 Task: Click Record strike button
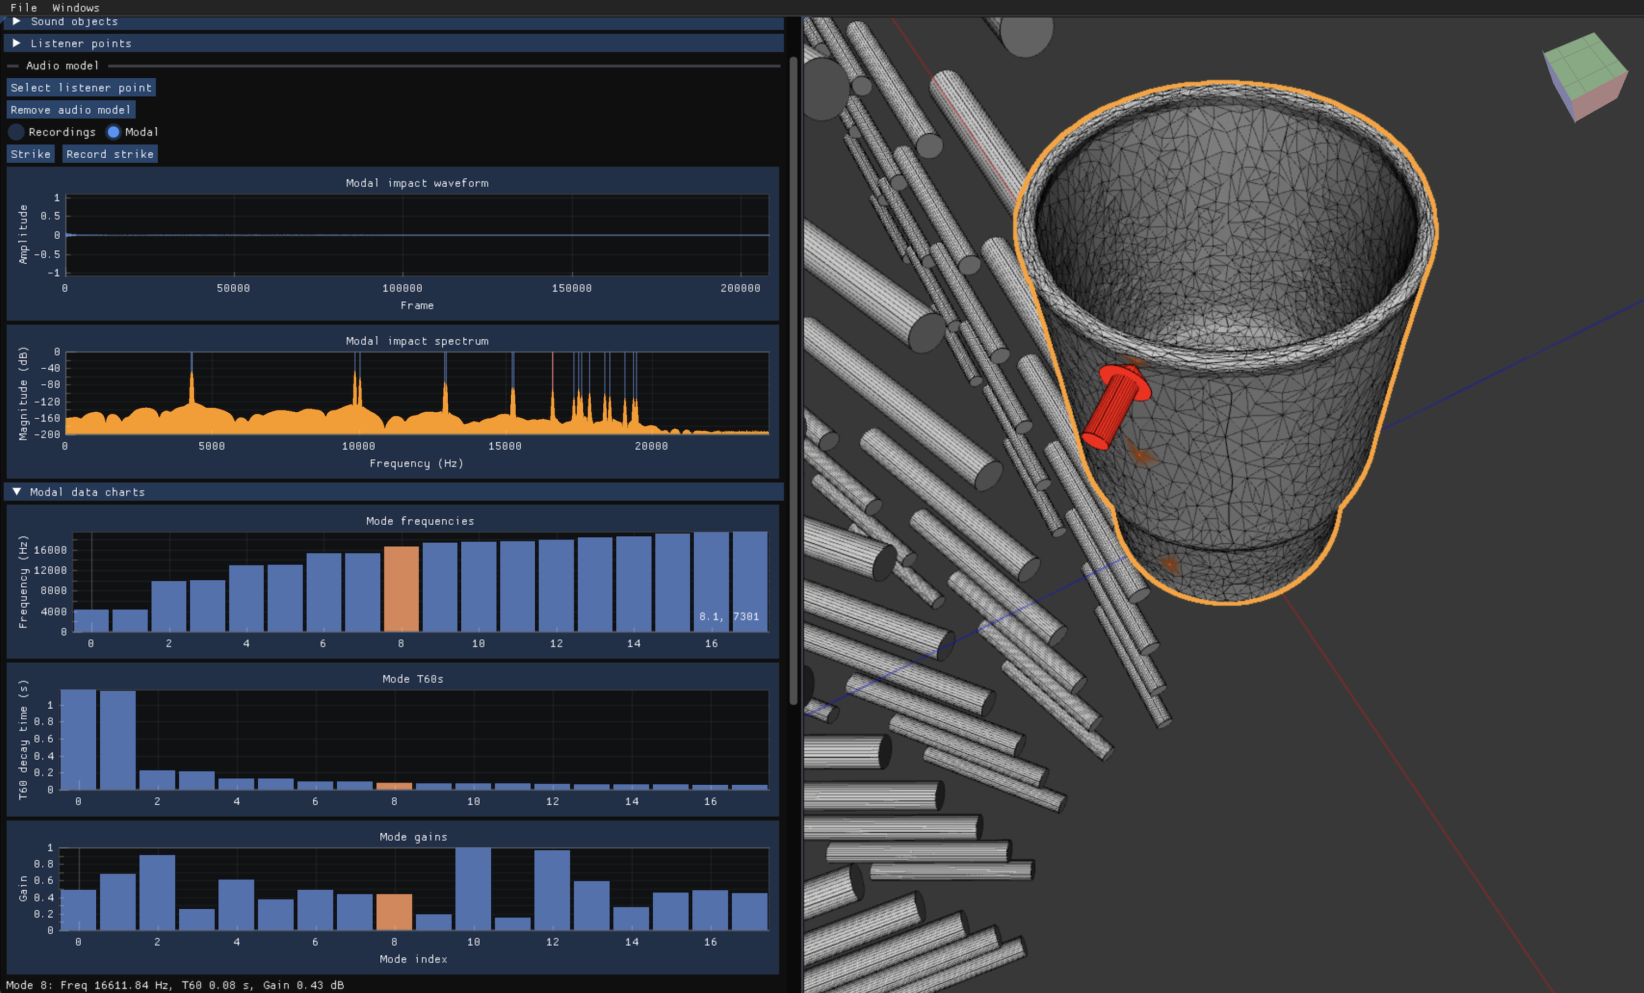(x=109, y=154)
